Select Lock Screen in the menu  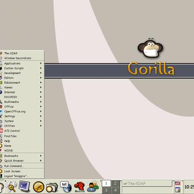click(22, 171)
